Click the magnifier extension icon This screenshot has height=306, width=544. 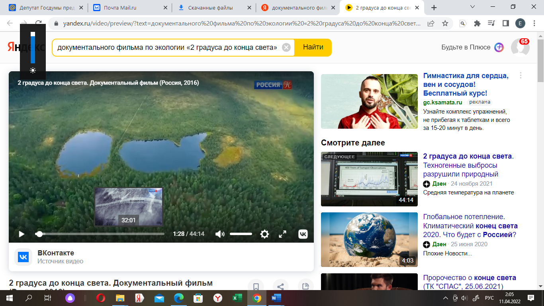pyautogui.click(x=463, y=24)
